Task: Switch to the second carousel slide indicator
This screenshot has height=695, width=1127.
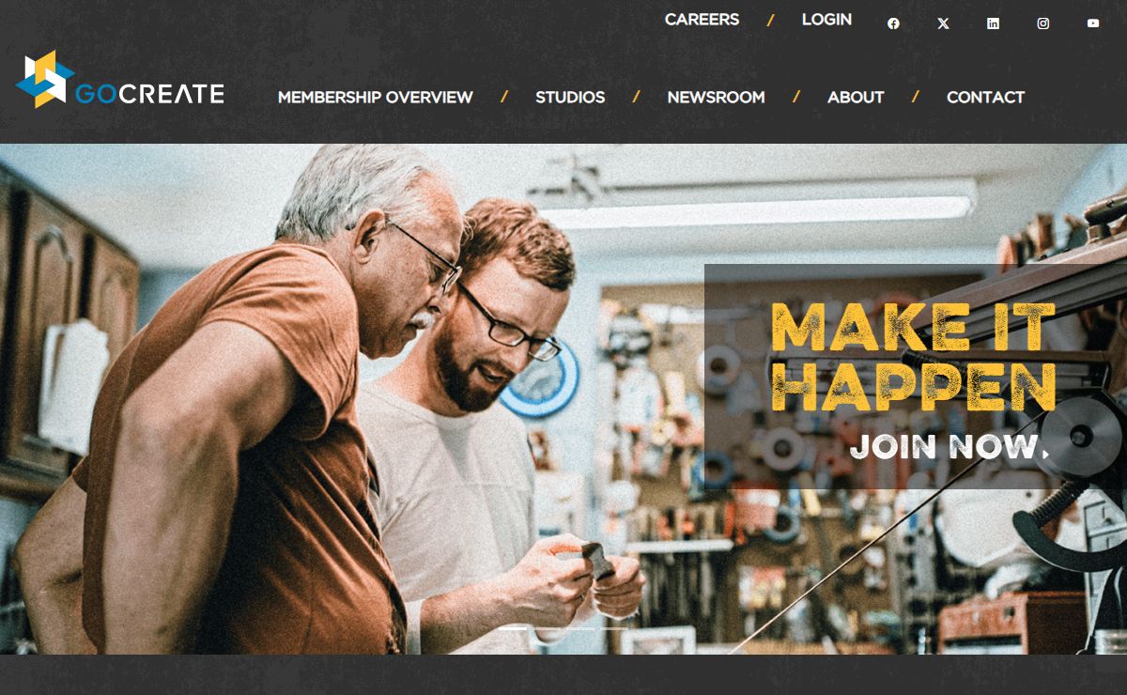Action: [x=547, y=628]
